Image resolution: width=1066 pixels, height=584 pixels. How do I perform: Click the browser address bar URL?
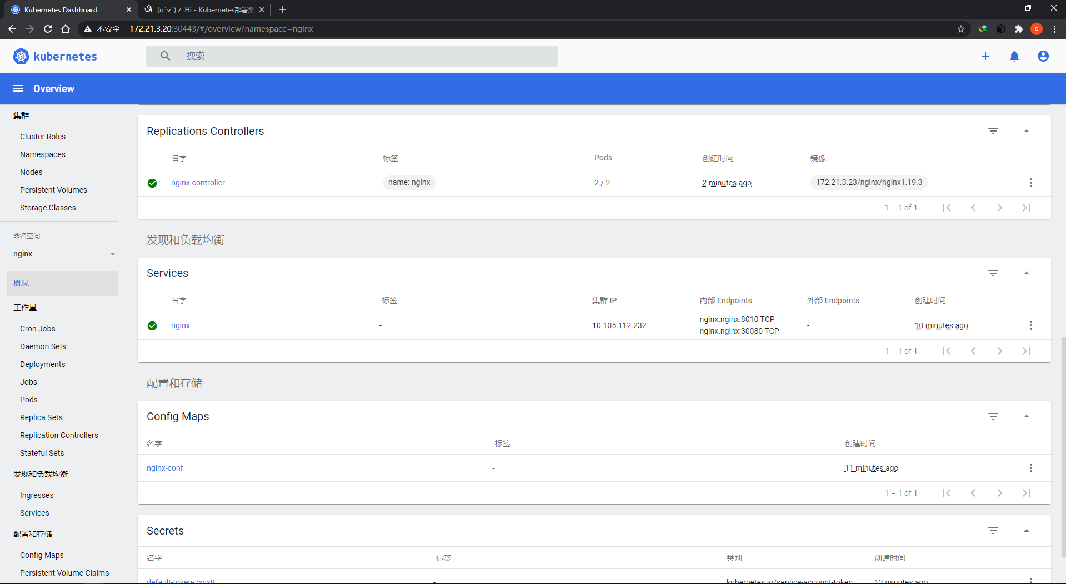pos(221,29)
